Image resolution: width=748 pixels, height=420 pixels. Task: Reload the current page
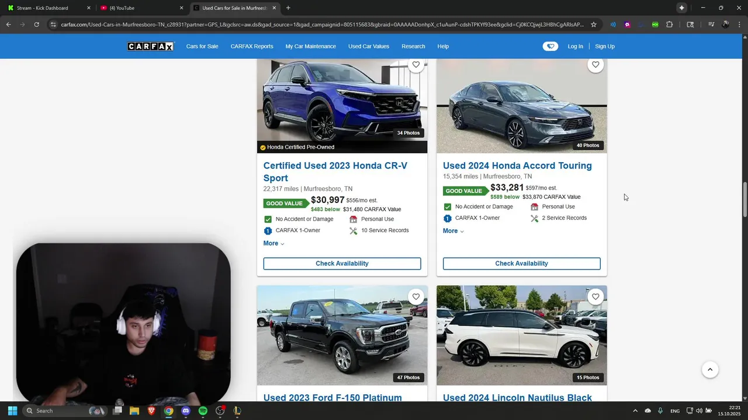click(36, 24)
